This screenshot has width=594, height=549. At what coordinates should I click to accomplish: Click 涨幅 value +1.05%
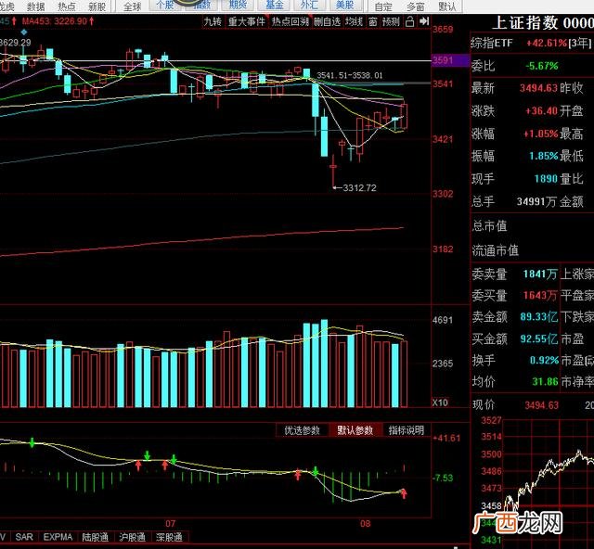(540, 134)
